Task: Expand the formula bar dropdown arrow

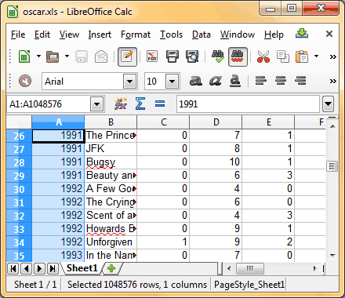Action: pos(328,104)
